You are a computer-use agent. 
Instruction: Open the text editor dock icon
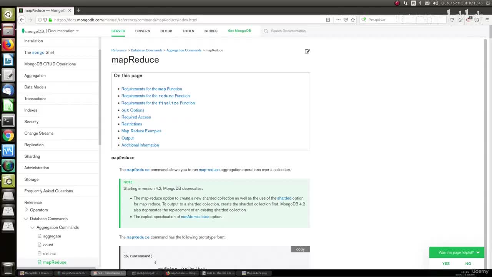[8, 75]
